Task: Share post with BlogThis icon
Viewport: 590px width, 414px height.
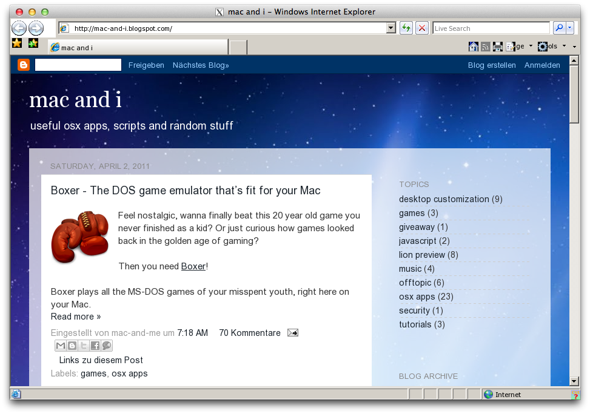Action: point(72,346)
